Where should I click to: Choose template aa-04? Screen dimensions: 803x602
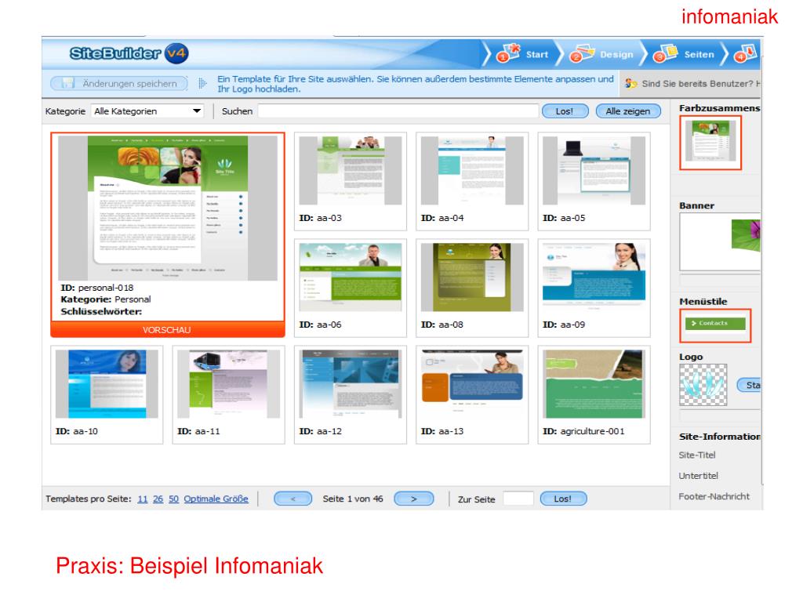tap(472, 181)
